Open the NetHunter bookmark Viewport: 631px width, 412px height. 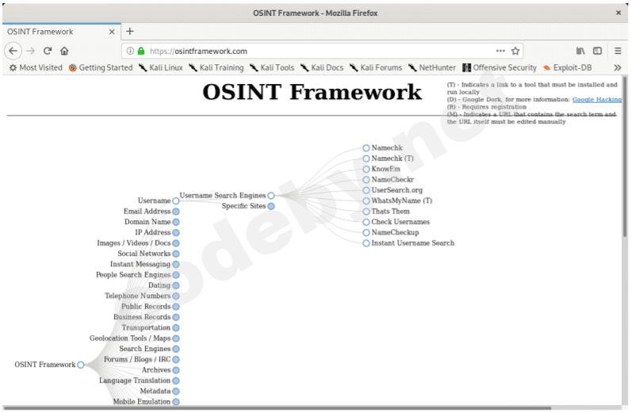[432, 67]
